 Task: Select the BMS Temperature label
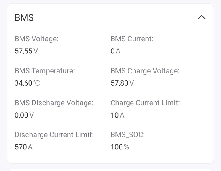(x=44, y=71)
